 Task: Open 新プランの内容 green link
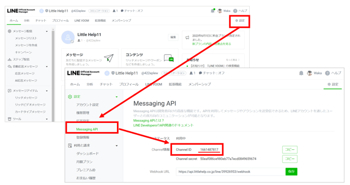[x=212, y=44]
